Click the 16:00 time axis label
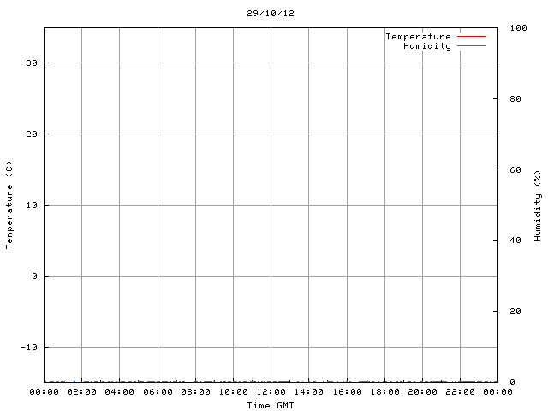Viewport: 548px width, 411px height. pyautogui.click(x=347, y=392)
